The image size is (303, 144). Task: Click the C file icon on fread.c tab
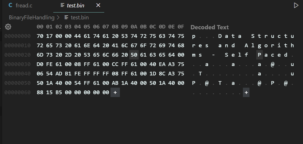[x=11, y=5]
